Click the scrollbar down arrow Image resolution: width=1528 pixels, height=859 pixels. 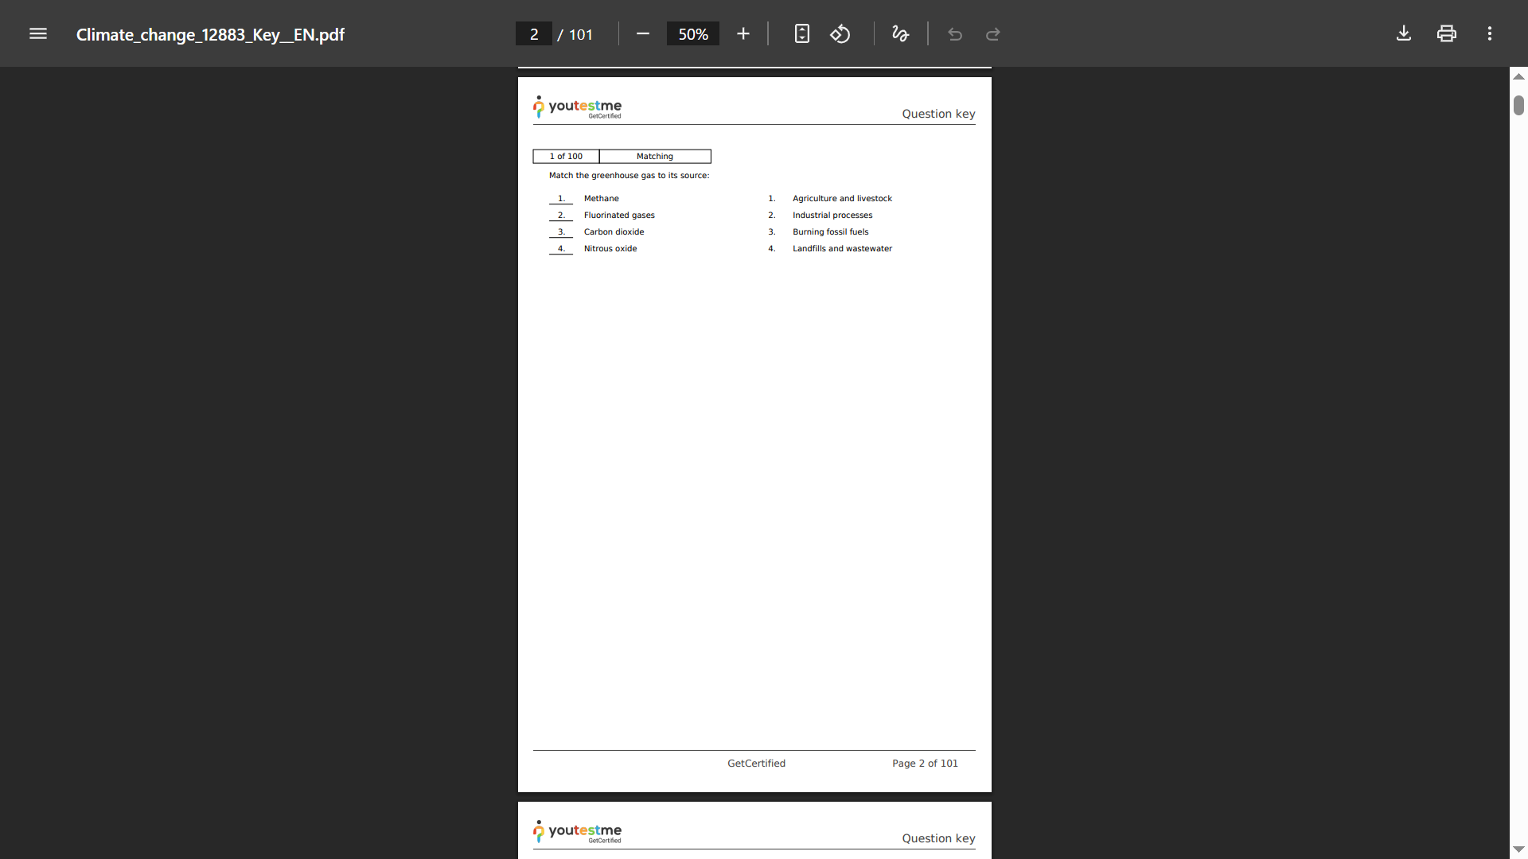pyautogui.click(x=1518, y=849)
